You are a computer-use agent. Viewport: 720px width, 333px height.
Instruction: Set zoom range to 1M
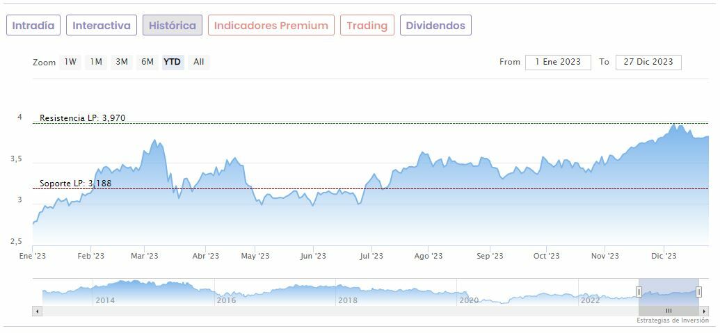point(96,62)
